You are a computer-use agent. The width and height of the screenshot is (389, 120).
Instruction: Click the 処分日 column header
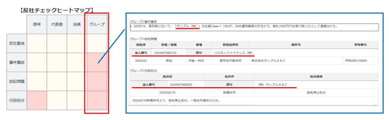point(167,77)
